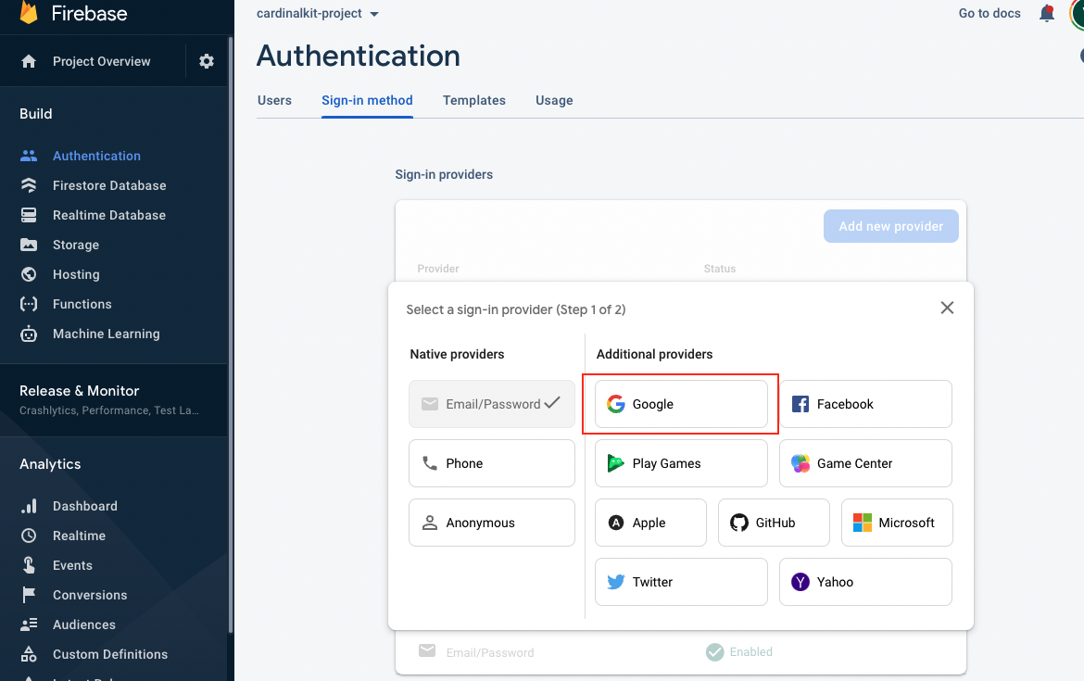The height and width of the screenshot is (681, 1084).
Task: Click the Firestore Database sidebar icon
Action: click(x=29, y=185)
